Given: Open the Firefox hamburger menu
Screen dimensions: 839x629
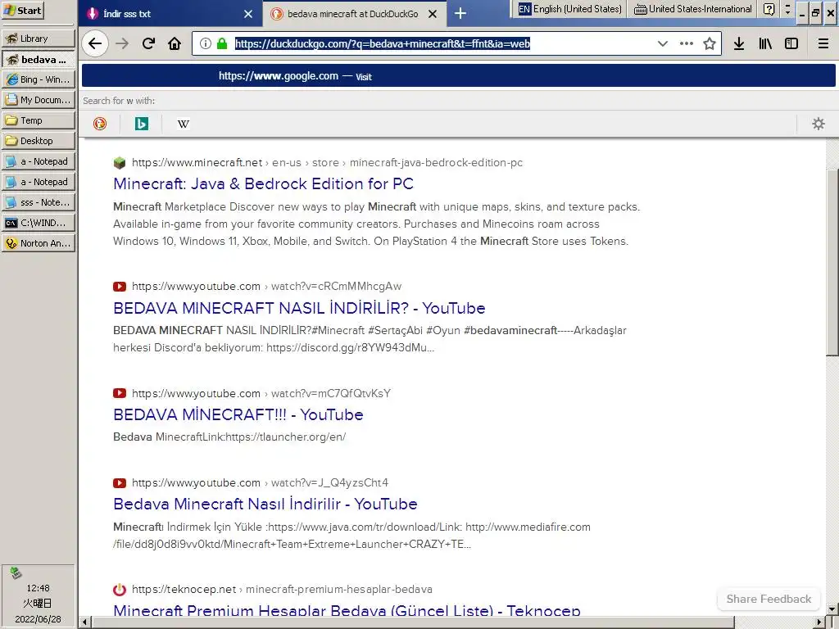Looking at the screenshot, I should click(823, 44).
